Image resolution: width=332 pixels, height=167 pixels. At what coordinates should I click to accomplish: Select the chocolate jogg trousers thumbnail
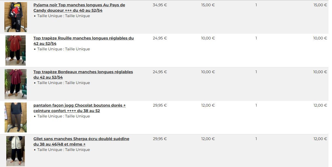click(16, 117)
